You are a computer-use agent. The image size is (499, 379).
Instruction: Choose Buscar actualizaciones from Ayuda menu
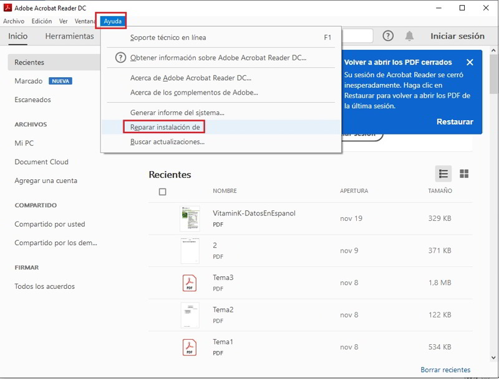click(x=167, y=142)
